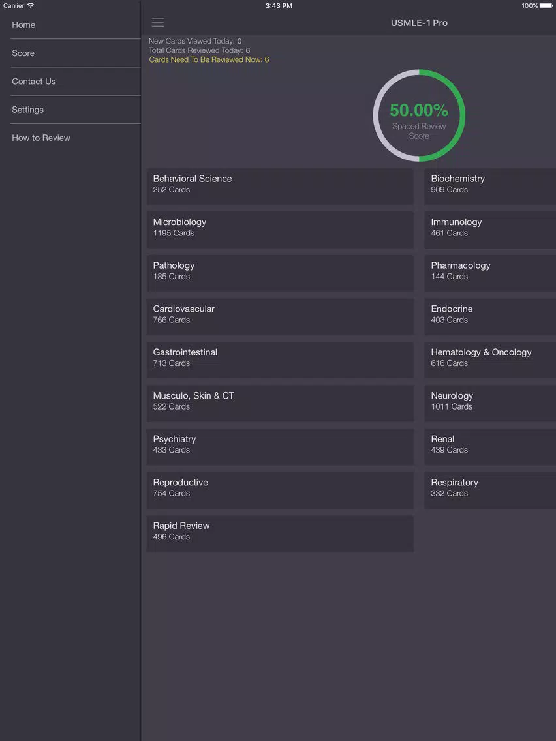The image size is (556, 741).
Task: Open the Biochemistry card deck
Action: tap(490, 186)
